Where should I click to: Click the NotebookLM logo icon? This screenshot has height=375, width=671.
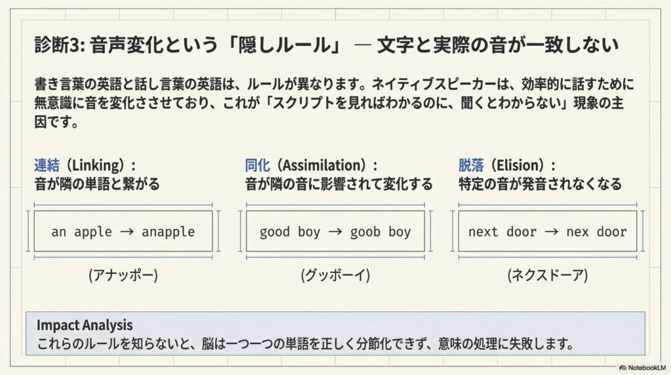click(x=623, y=368)
